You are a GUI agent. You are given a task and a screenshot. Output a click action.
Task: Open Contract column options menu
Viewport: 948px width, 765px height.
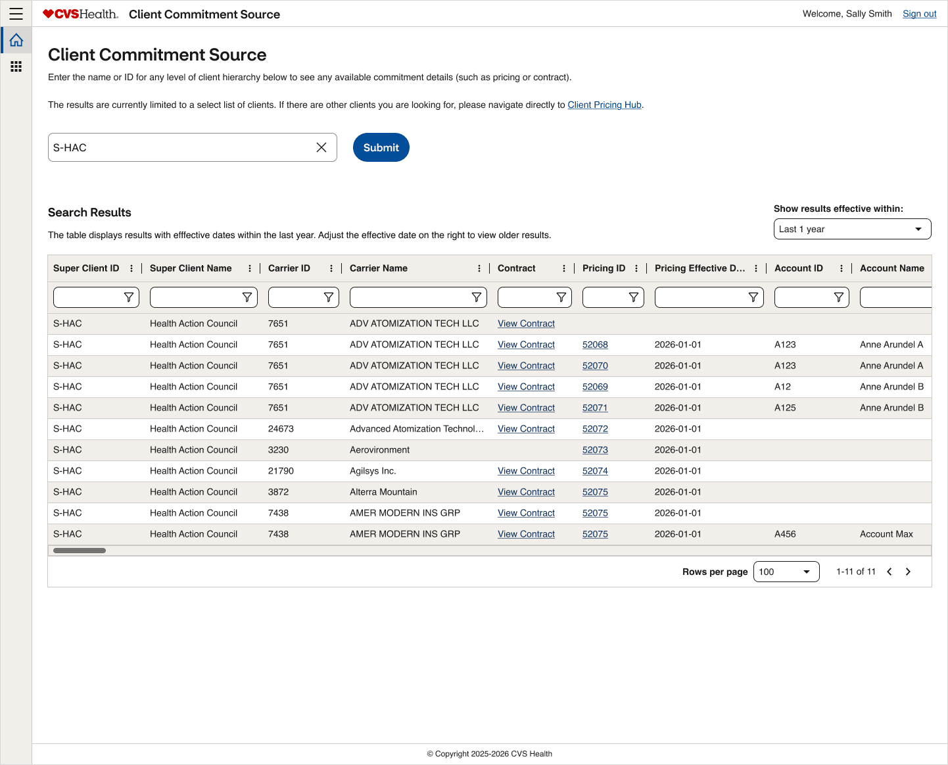point(564,268)
